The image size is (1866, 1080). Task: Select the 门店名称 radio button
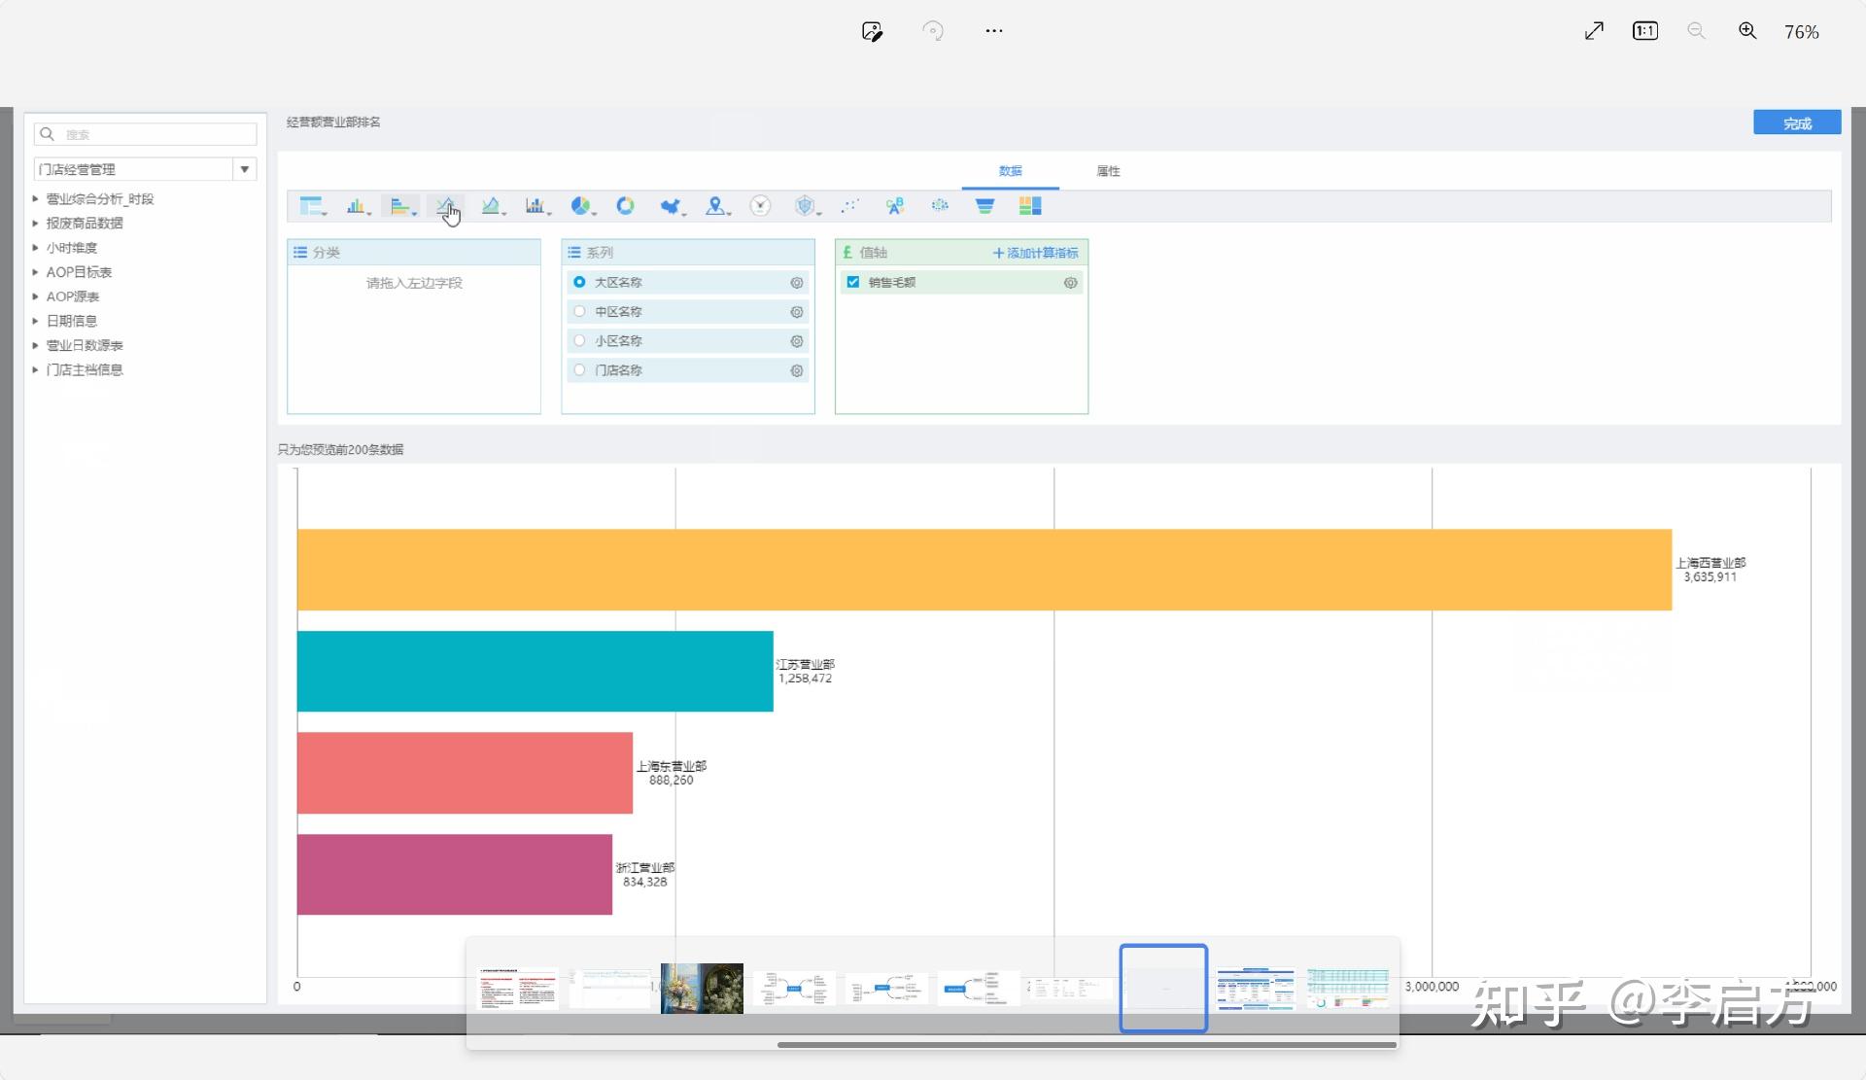coord(579,369)
